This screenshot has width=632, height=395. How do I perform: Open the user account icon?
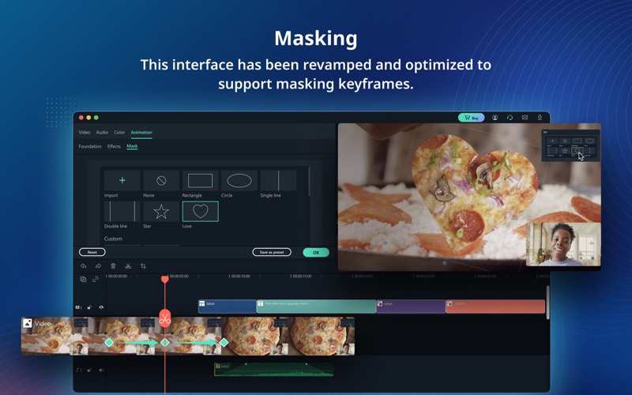495,118
